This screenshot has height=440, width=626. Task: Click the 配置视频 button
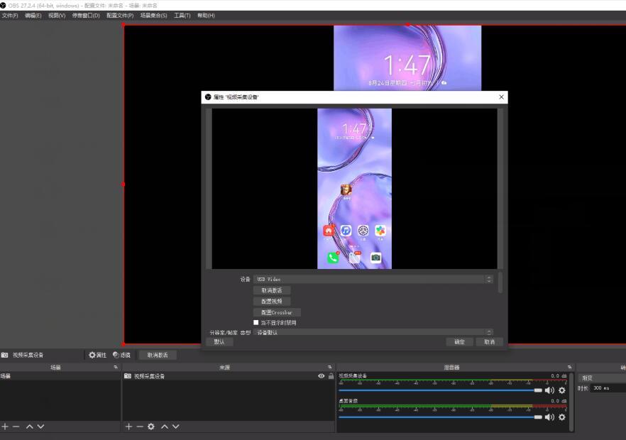(x=272, y=302)
